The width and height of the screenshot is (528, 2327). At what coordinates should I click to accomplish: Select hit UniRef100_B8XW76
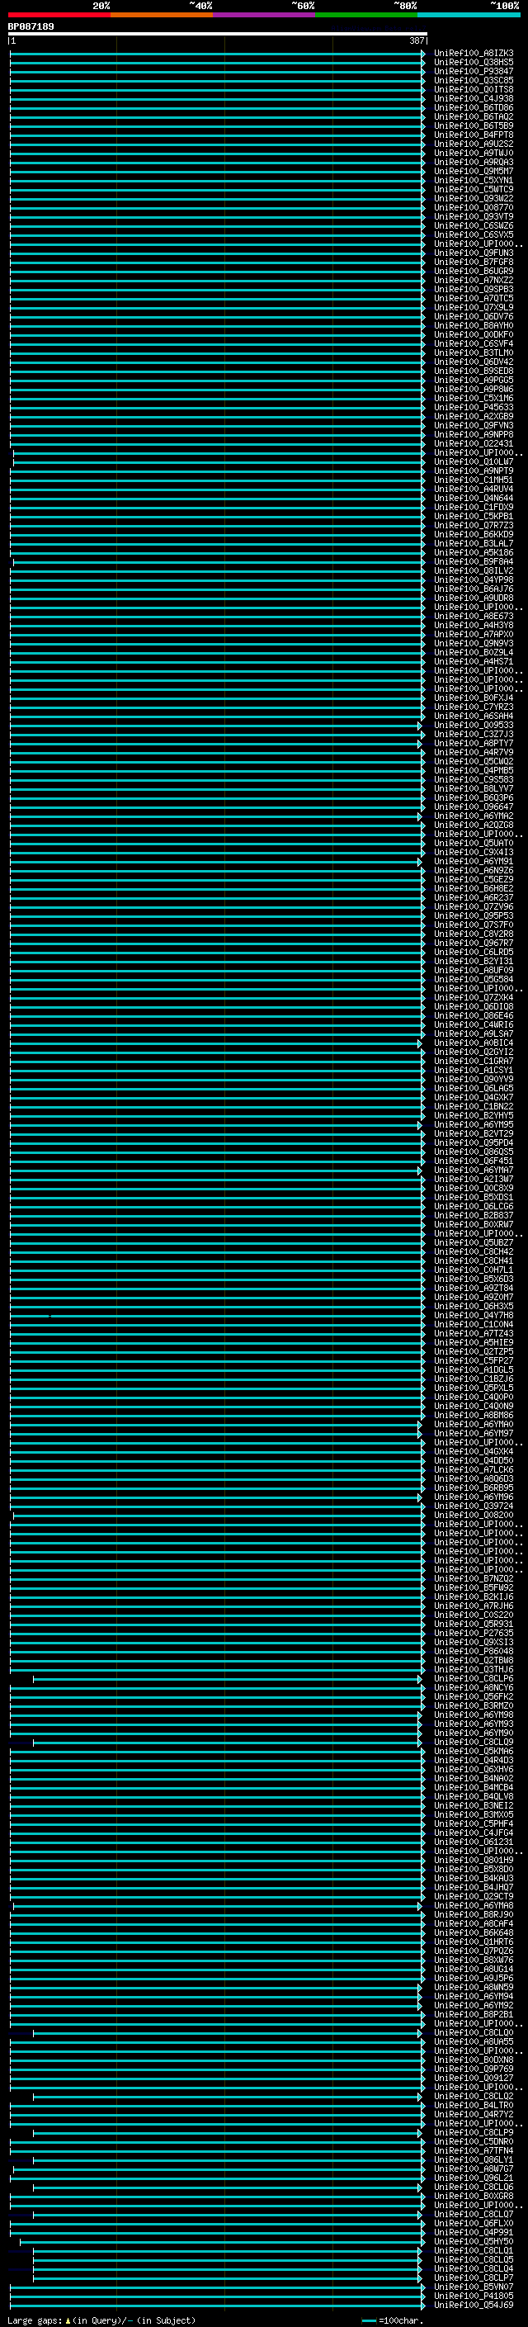[x=474, y=1960]
